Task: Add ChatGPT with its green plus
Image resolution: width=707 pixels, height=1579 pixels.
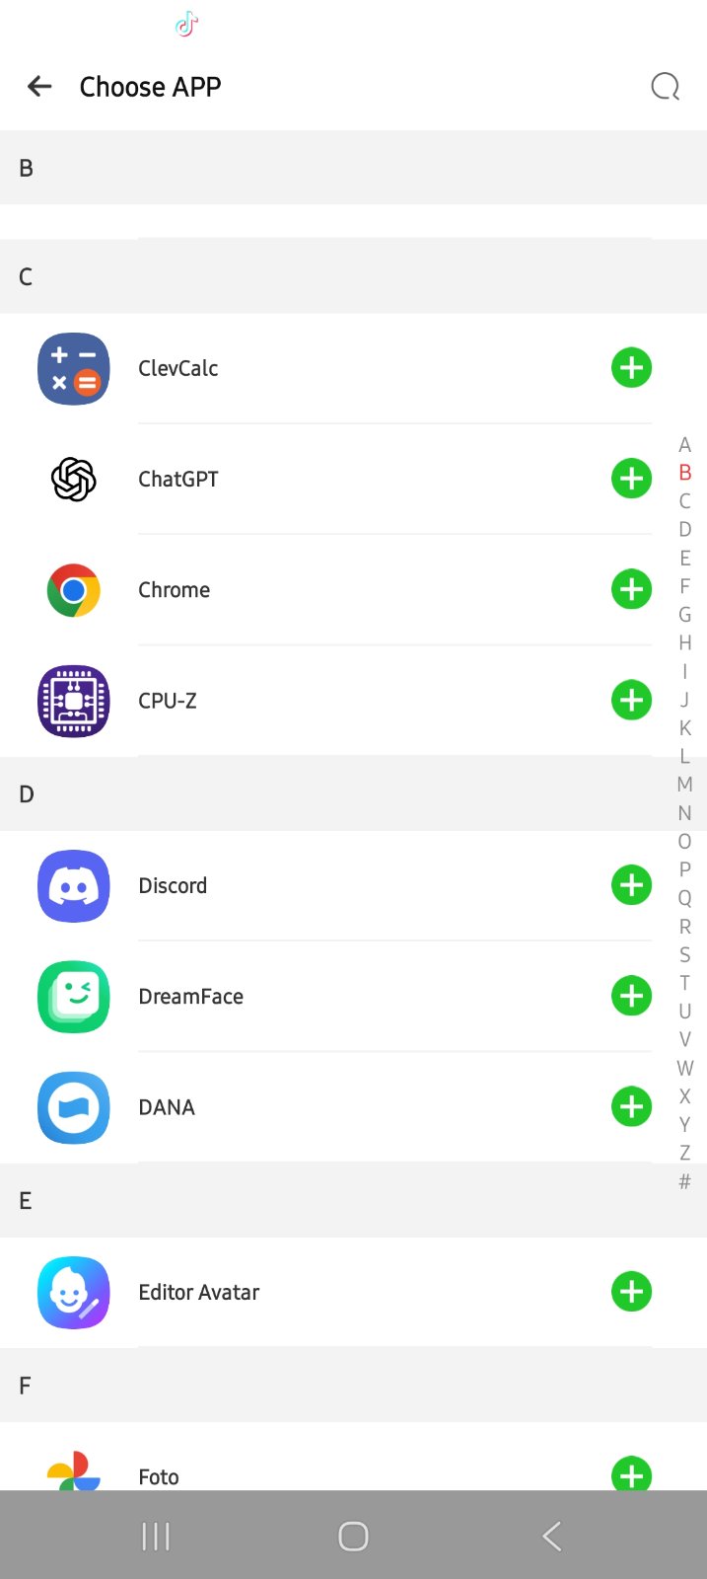Action: 631,479
